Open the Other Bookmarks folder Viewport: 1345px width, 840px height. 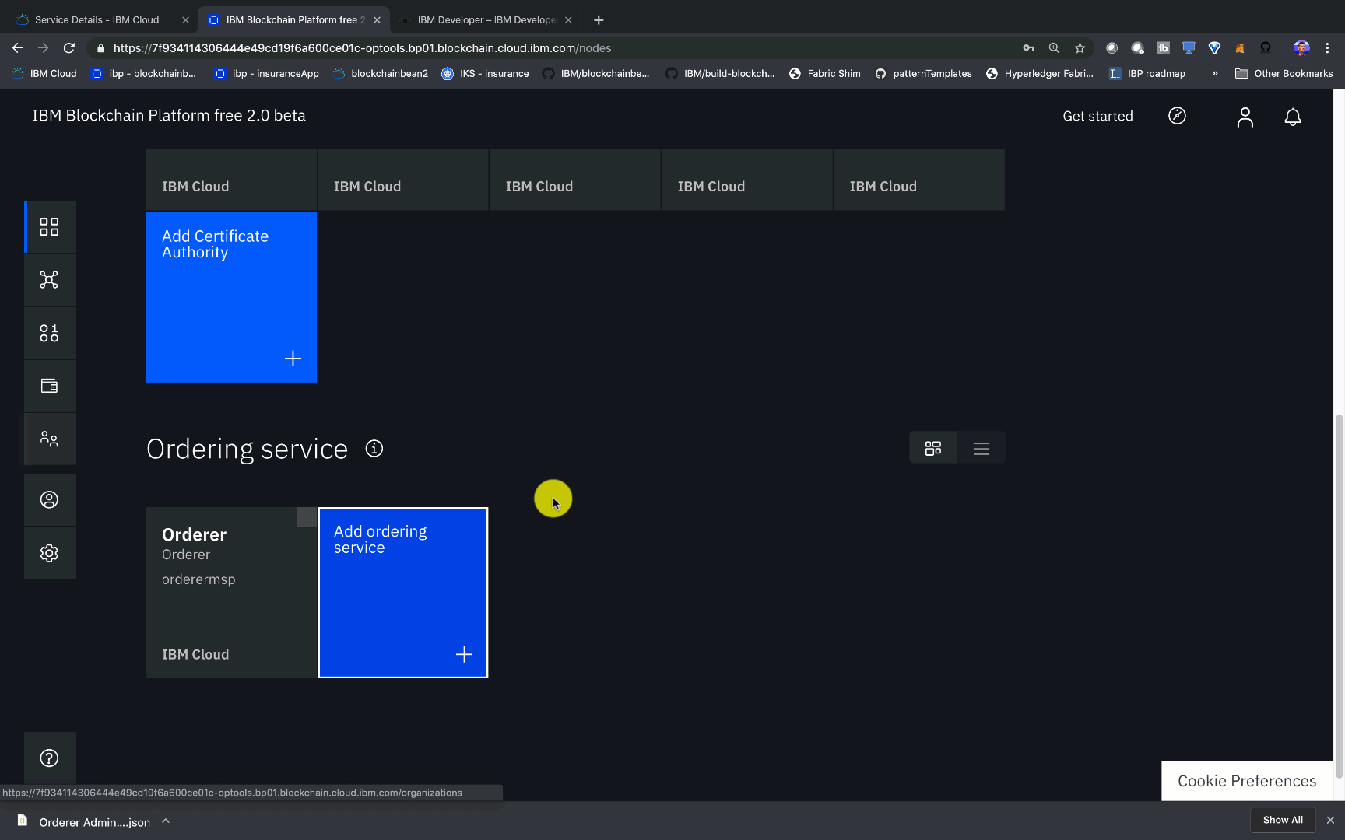coord(1284,74)
